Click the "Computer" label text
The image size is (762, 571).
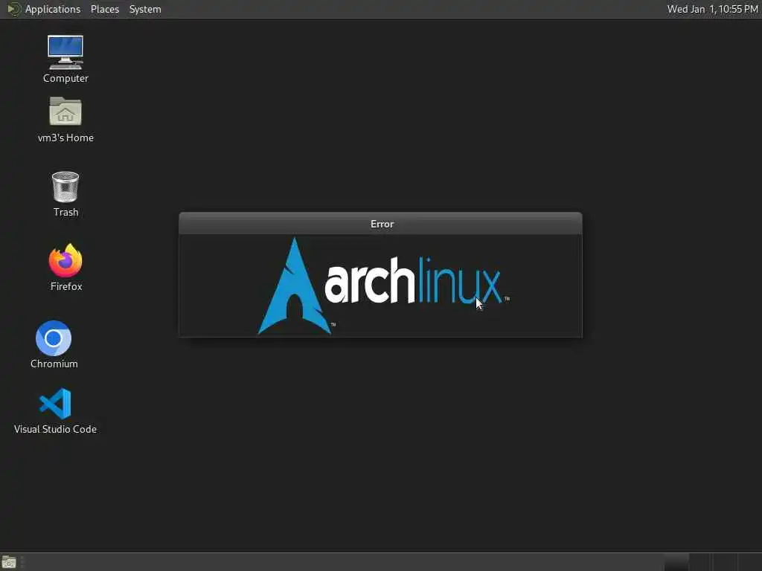pyautogui.click(x=65, y=78)
